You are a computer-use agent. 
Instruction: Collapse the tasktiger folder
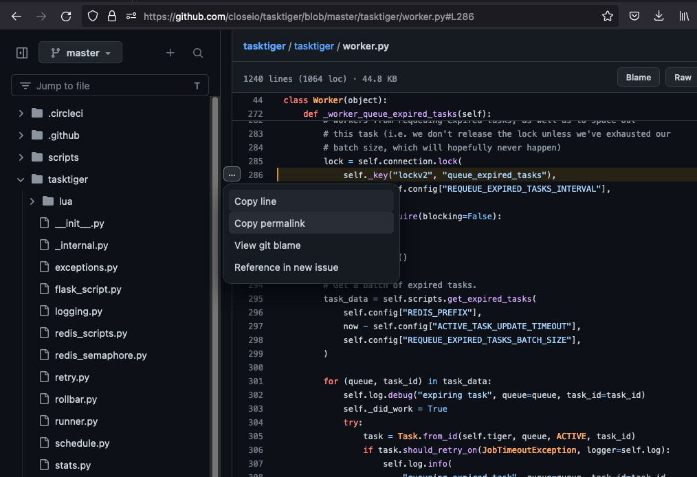tap(21, 179)
